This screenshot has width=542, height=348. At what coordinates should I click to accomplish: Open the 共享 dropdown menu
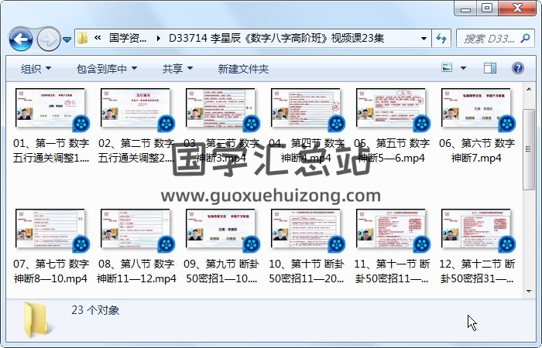pyautogui.click(x=177, y=69)
